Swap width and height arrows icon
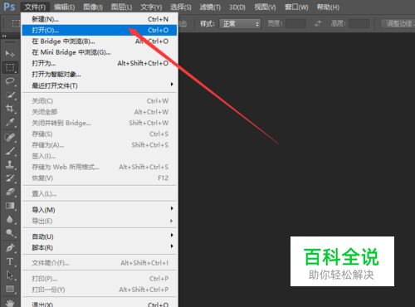Screen dimensions: 415x307 point(318,24)
